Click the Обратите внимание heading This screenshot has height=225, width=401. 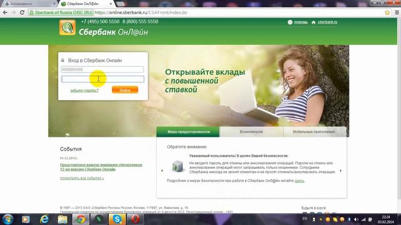coord(187,147)
